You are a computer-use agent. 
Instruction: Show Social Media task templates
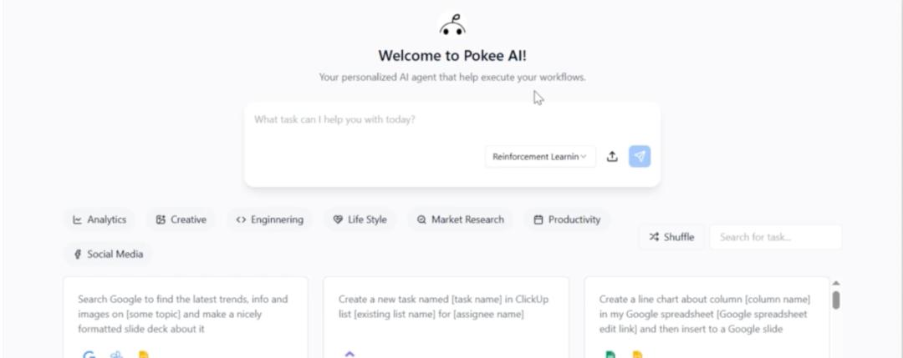108,254
